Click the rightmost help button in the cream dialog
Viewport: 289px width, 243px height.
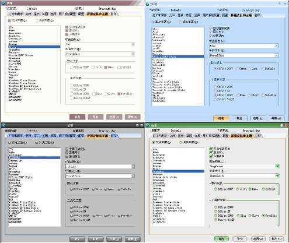(133, 117)
